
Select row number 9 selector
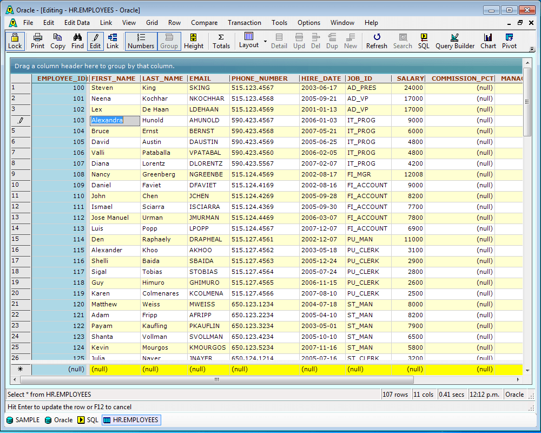[21, 174]
